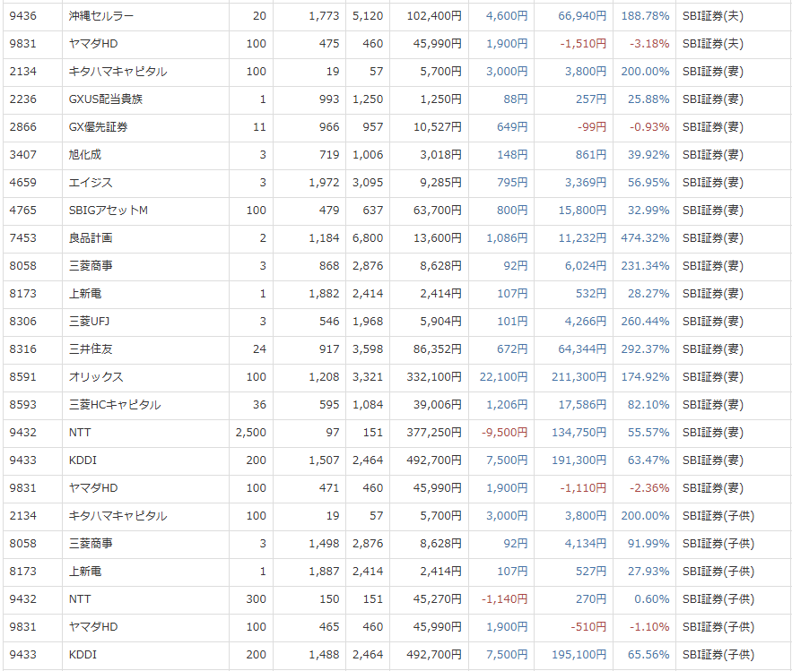The height and width of the screenshot is (671, 792).
Task: Select stock code 2236
Action: [x=23, y=99]
